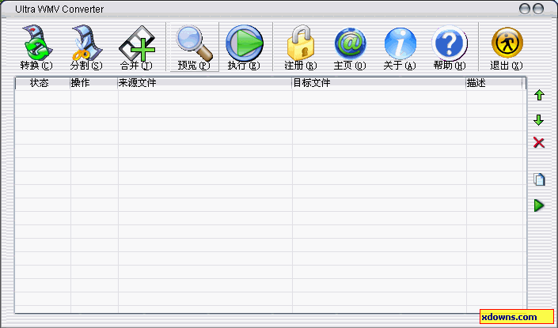Move the task down with the green down arrow
The image size is (558, 328).
pos(539,120)
